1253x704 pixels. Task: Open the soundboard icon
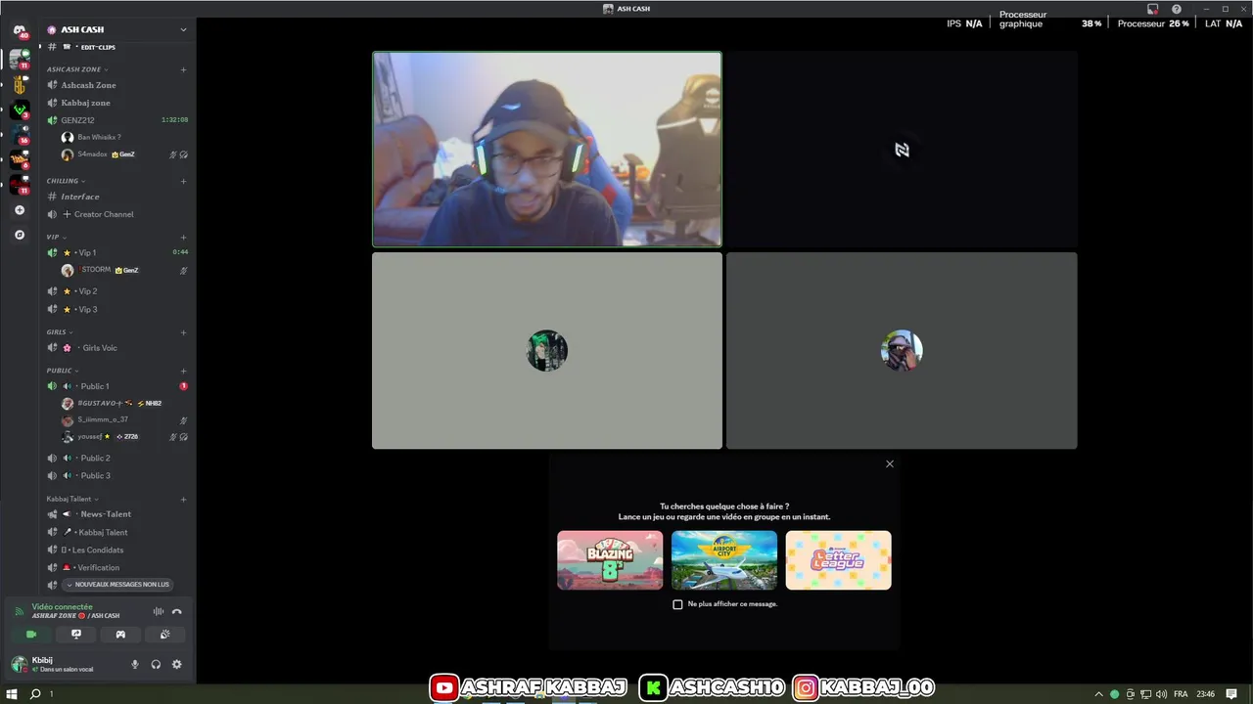(x=164, y=635)
